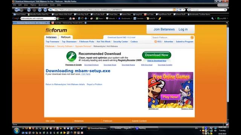Click the RSS feed icon in address bar
The width and height of the screenshot is (241, 135).
(174, 10)
